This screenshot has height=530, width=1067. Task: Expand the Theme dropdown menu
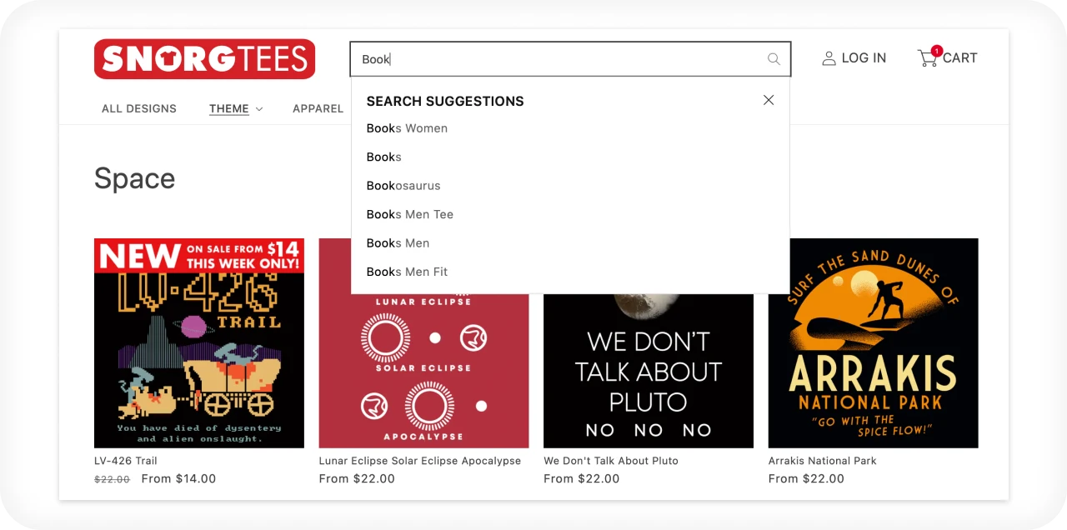click(236, 108)
